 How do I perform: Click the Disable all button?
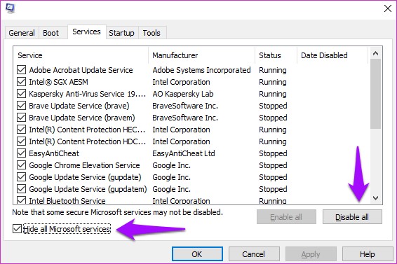click(352, 217)
